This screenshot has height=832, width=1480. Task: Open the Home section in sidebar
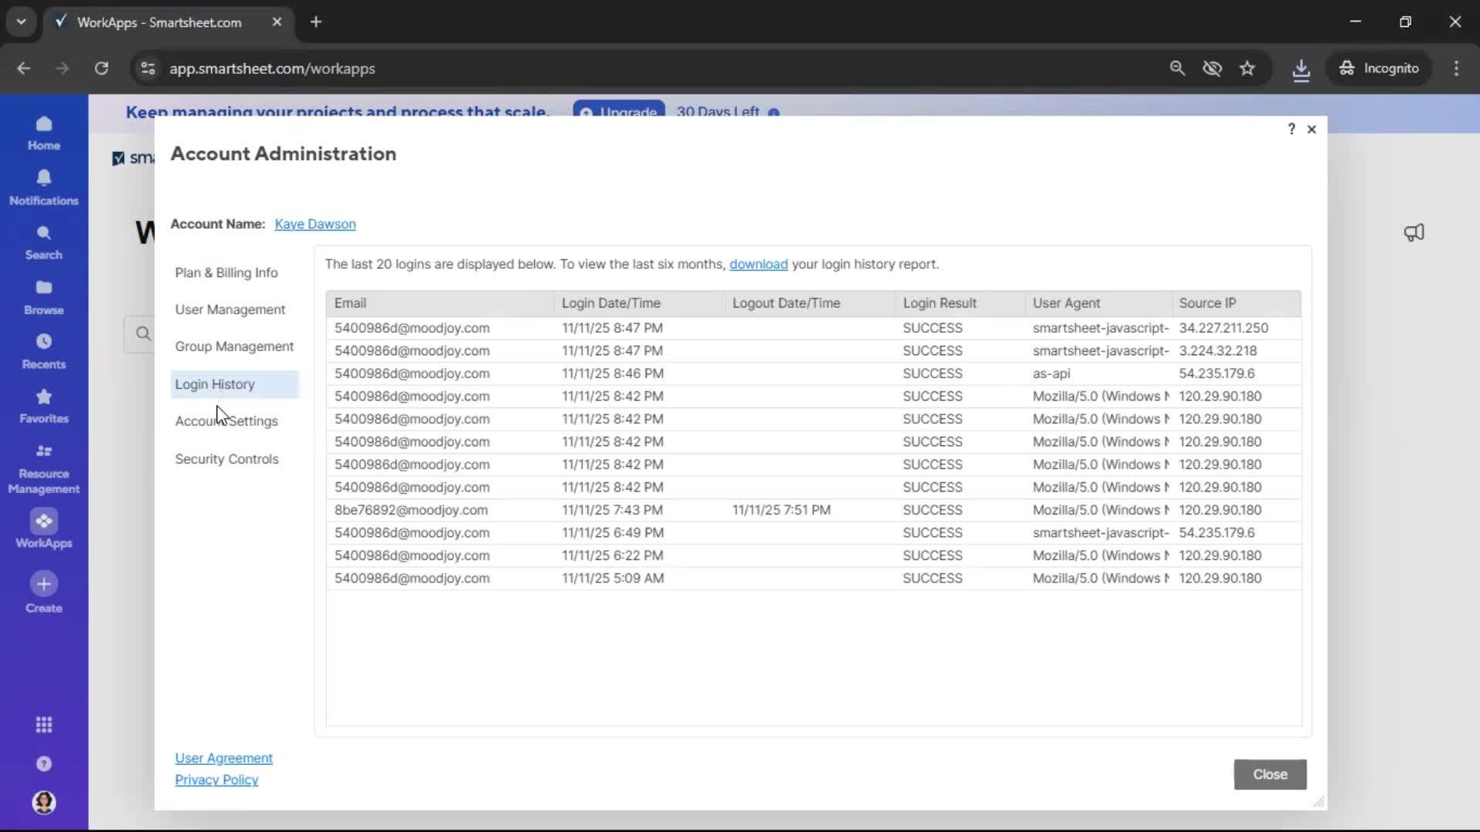coord(44,133)
